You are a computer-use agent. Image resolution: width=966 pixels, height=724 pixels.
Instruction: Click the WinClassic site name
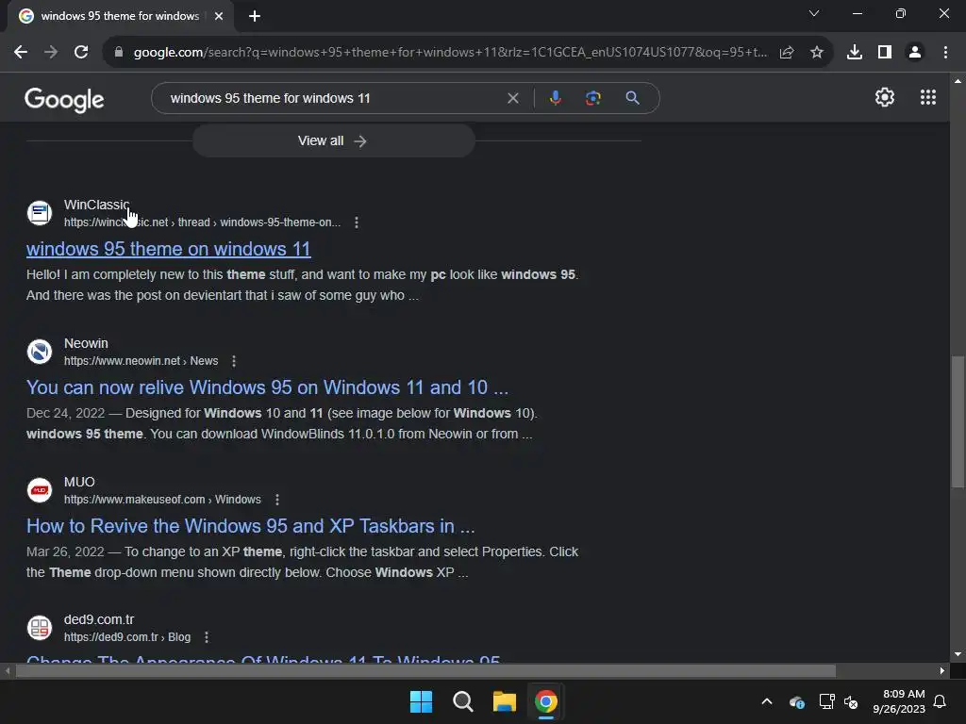[x=97, y=205]
